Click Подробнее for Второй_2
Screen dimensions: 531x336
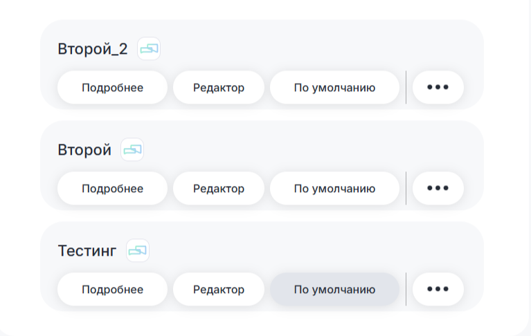(112, 88)
